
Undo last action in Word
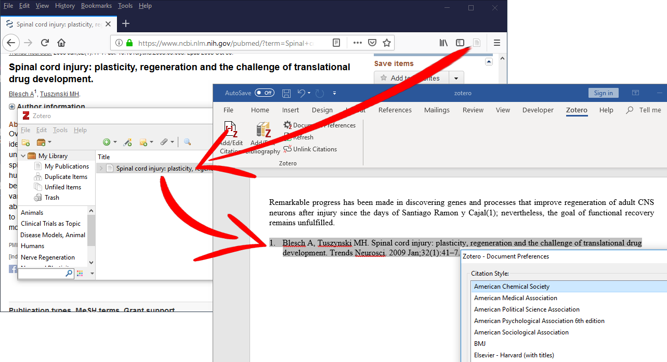coord(301,93)
